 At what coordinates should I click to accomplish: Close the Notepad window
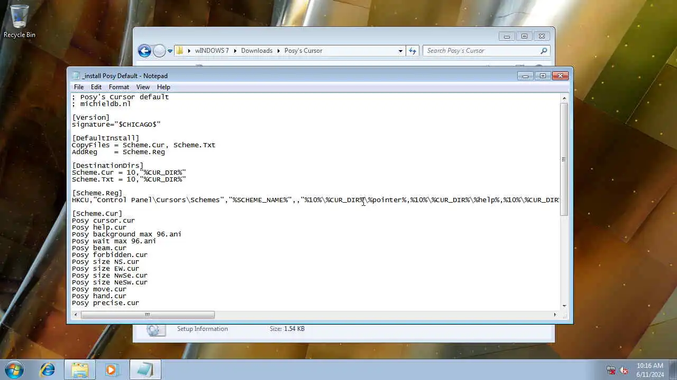(x=560, y=76)
